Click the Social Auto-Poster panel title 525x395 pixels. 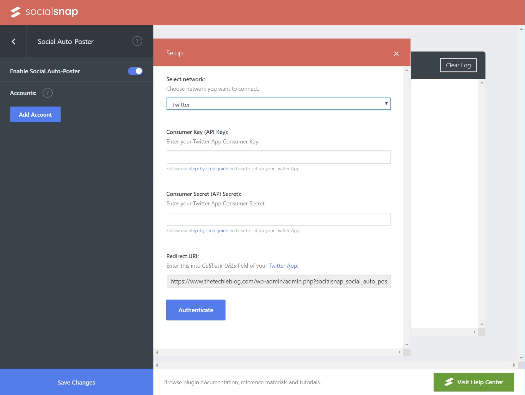pyautogui.click(x=65, y=41)
